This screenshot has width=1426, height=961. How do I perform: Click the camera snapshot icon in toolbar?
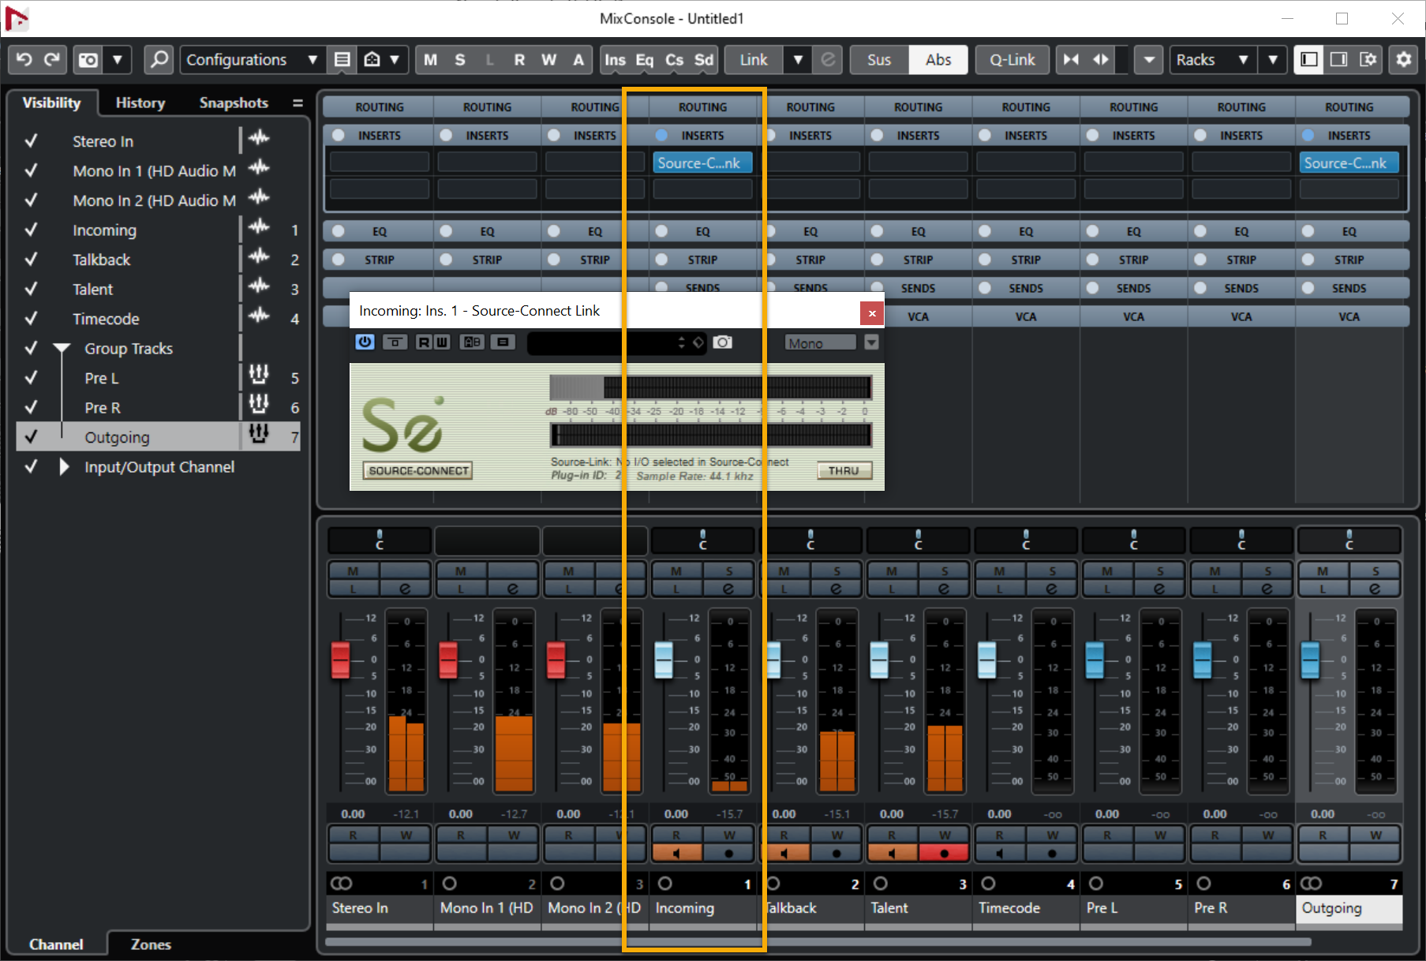[x=88, y=60]
